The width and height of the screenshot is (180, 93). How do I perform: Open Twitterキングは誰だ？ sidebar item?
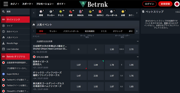click(x=15, y=80)
